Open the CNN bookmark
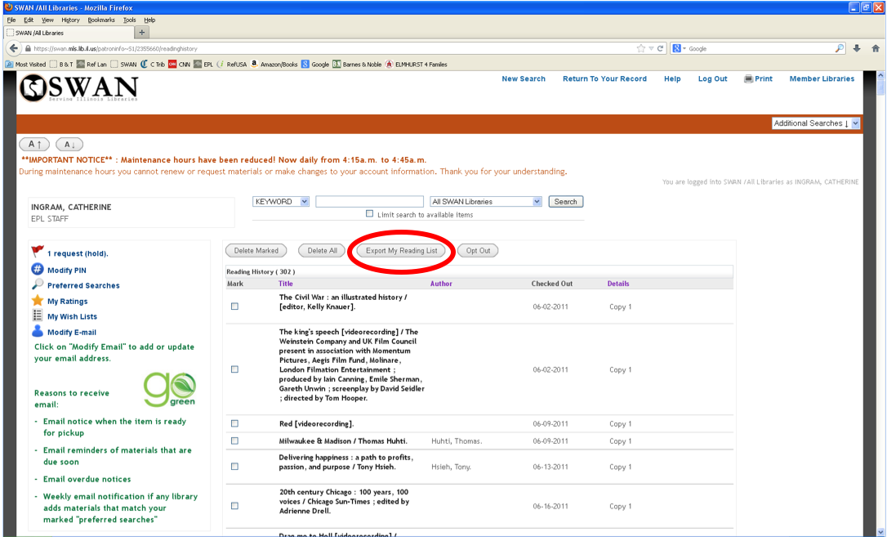The image size is (887, 537). (180, 65)
